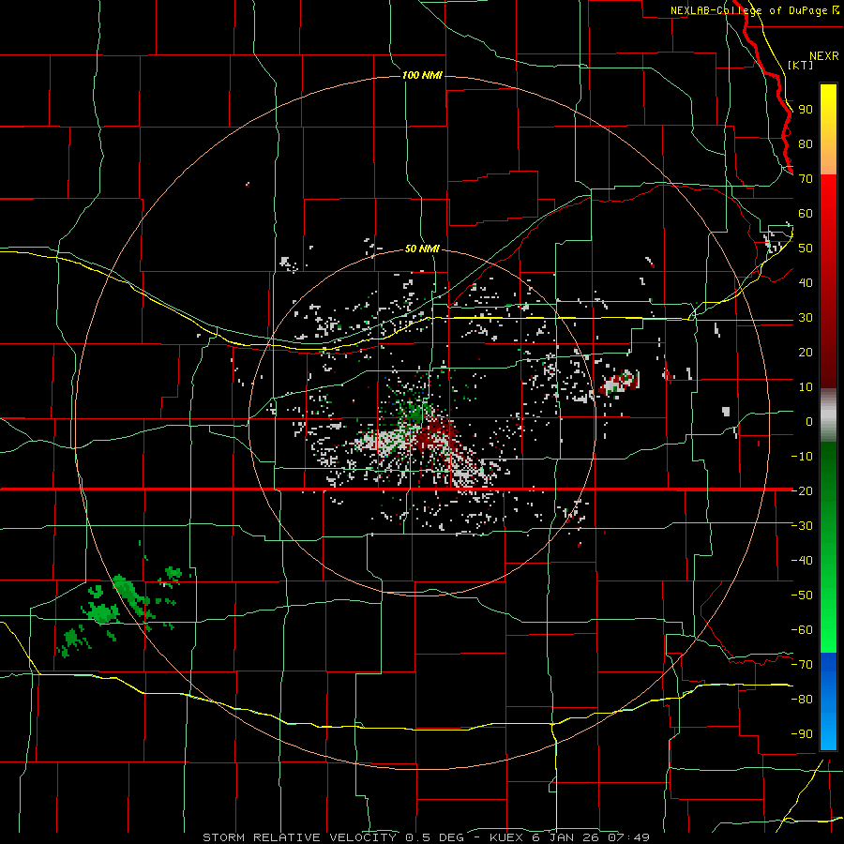Select the 100 NMI range ring label
Screen dimensions: 844x844
422,75
